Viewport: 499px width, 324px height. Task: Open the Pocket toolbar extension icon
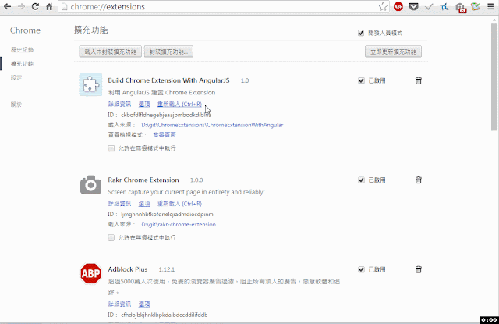(413, 6)
